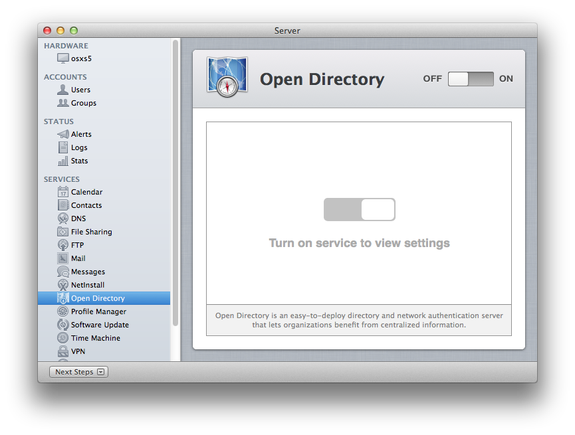Click the VPN padlock icon
This screenshot has width=575, height=435.
click(x=62, y=351)
